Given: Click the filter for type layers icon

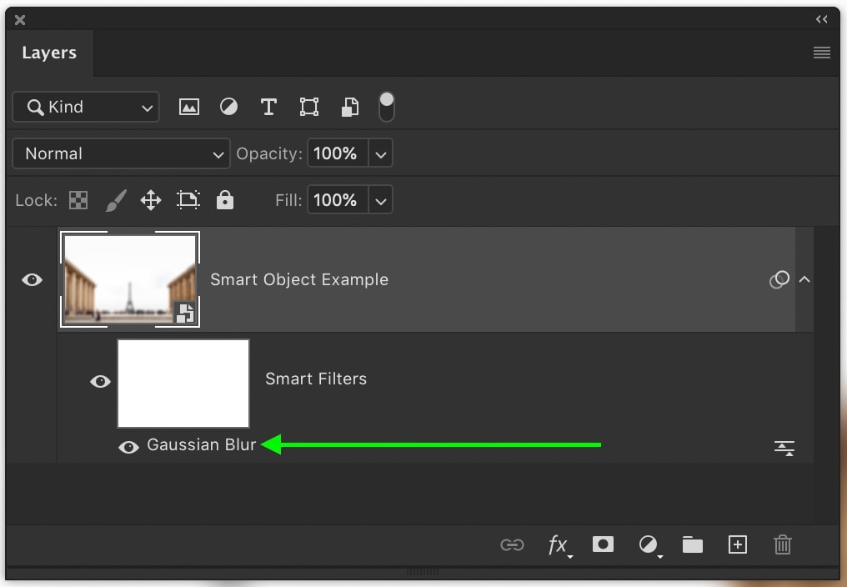Looking at the screenshot, I should coord(268,107).
